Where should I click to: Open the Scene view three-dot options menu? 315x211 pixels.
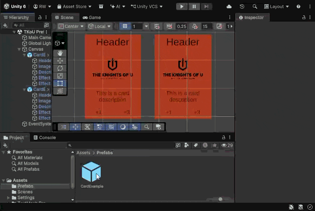(230, 18)
